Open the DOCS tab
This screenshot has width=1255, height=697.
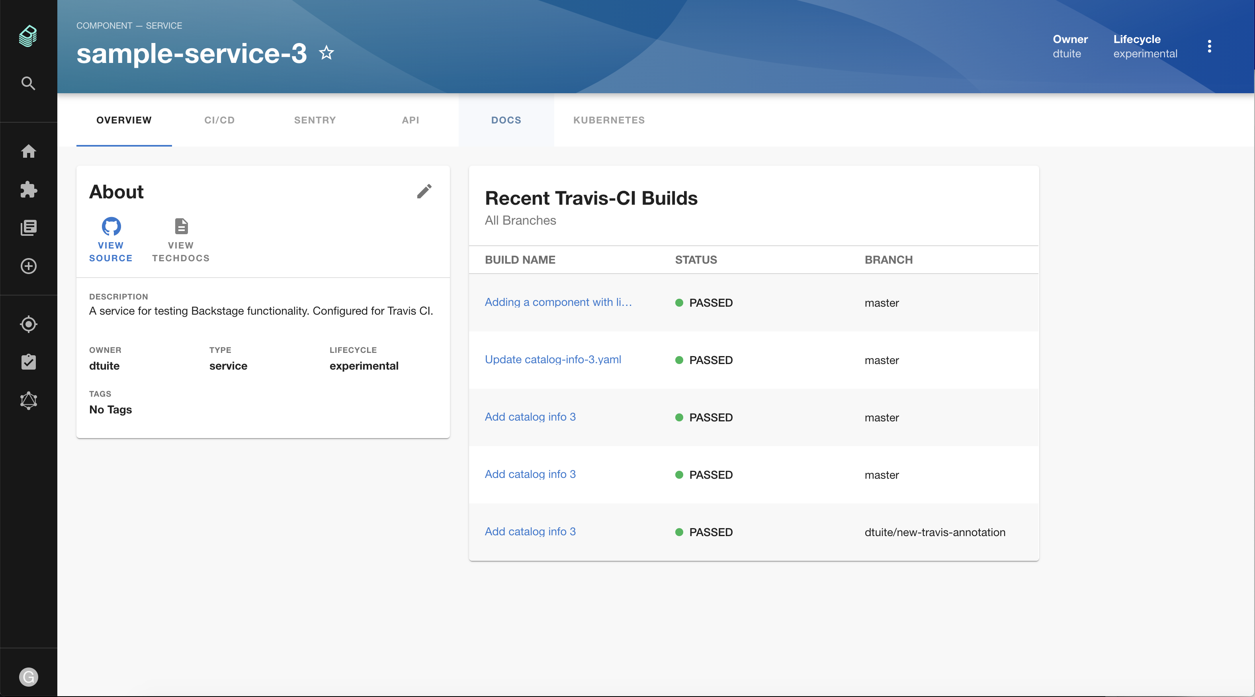506,120
